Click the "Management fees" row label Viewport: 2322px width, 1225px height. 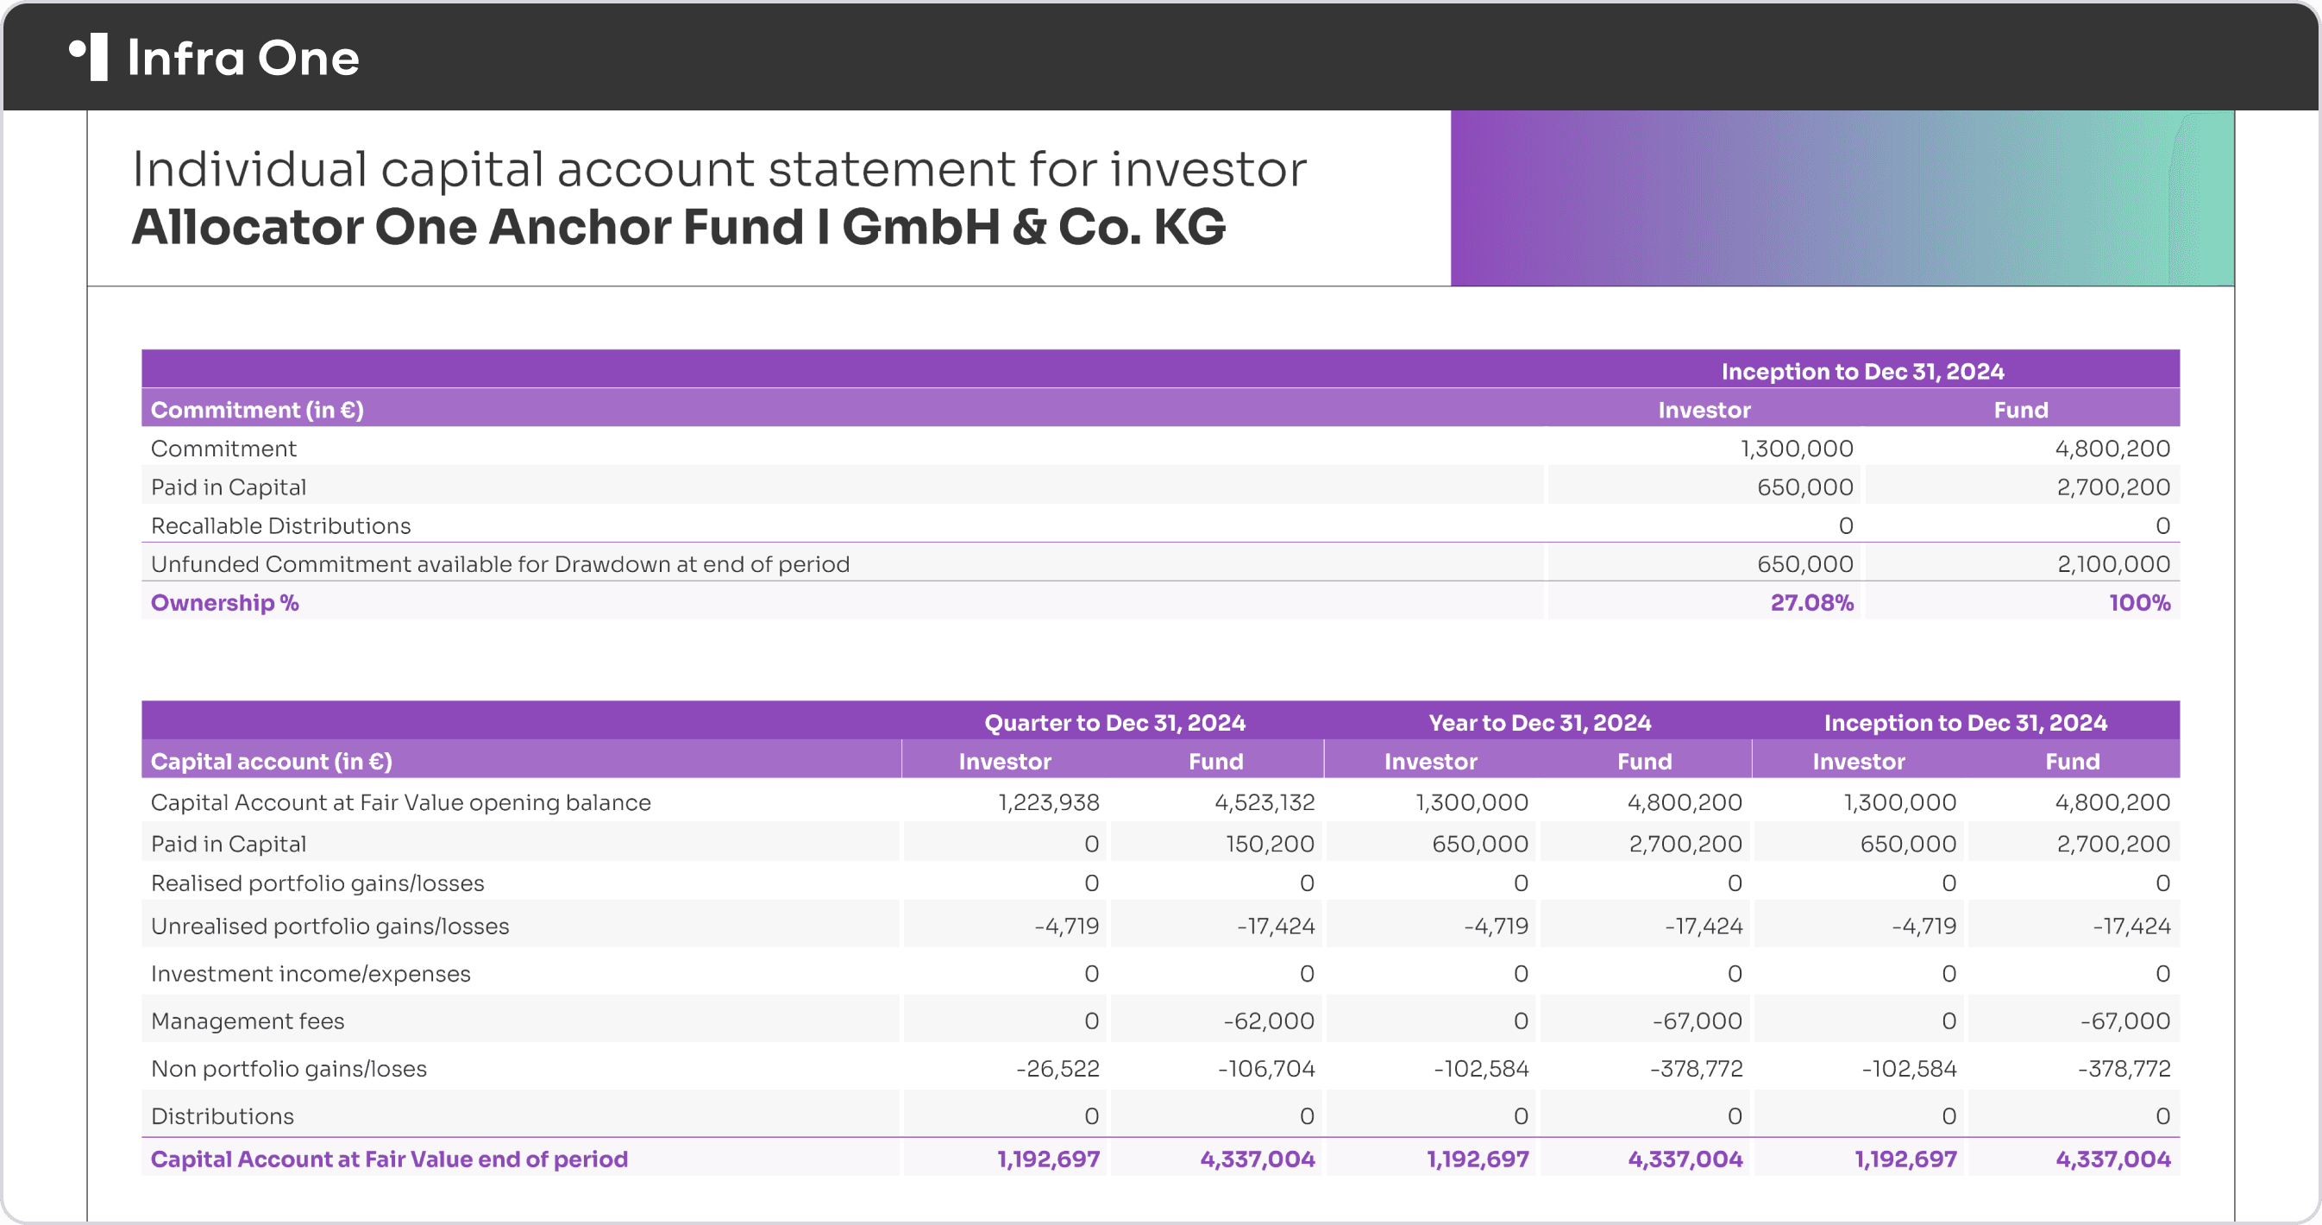247,1021
